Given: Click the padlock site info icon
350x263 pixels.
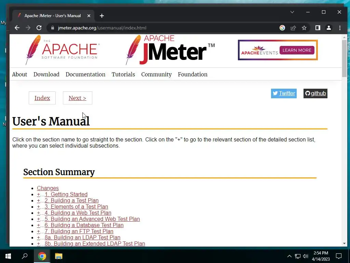Looking at the screenshot, I should [x=53, y=28].
